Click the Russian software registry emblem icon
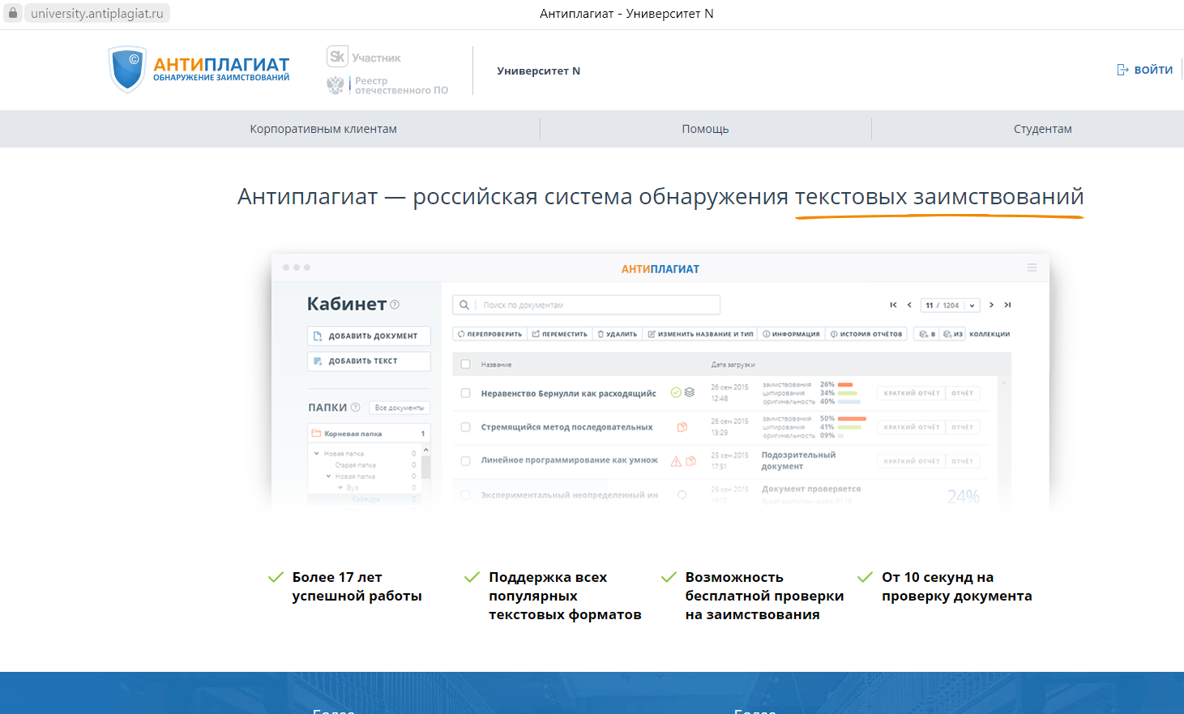This screenshot has height=714, width=1184. tap(336, 84)
